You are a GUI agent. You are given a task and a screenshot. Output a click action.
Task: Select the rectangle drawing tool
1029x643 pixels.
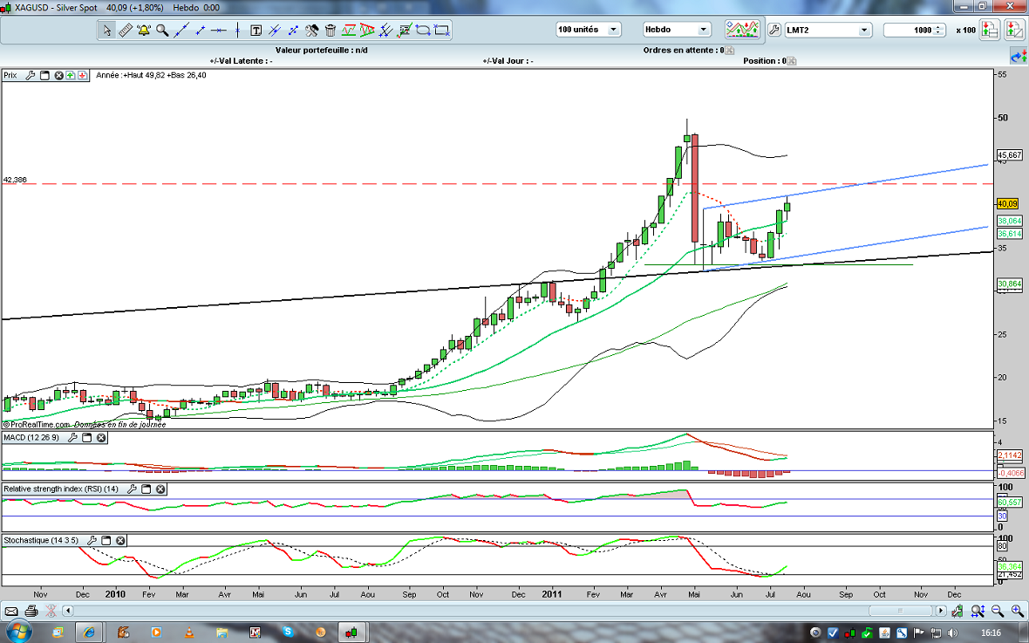point(442,30)
